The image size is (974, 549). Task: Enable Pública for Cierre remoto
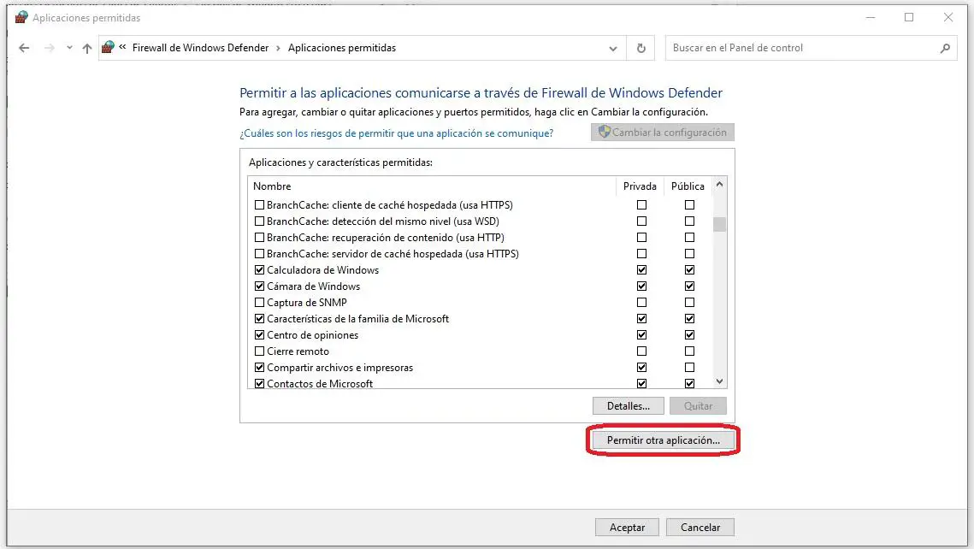(x=689, y=351)
